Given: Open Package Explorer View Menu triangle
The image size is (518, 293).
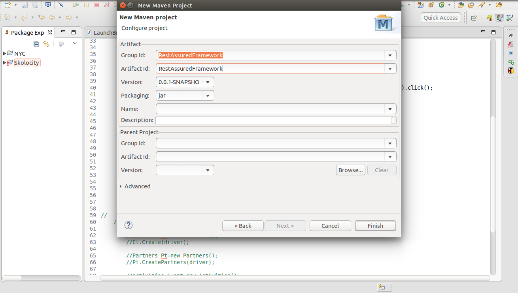Looking at the screenshot, I should (74, 43).
